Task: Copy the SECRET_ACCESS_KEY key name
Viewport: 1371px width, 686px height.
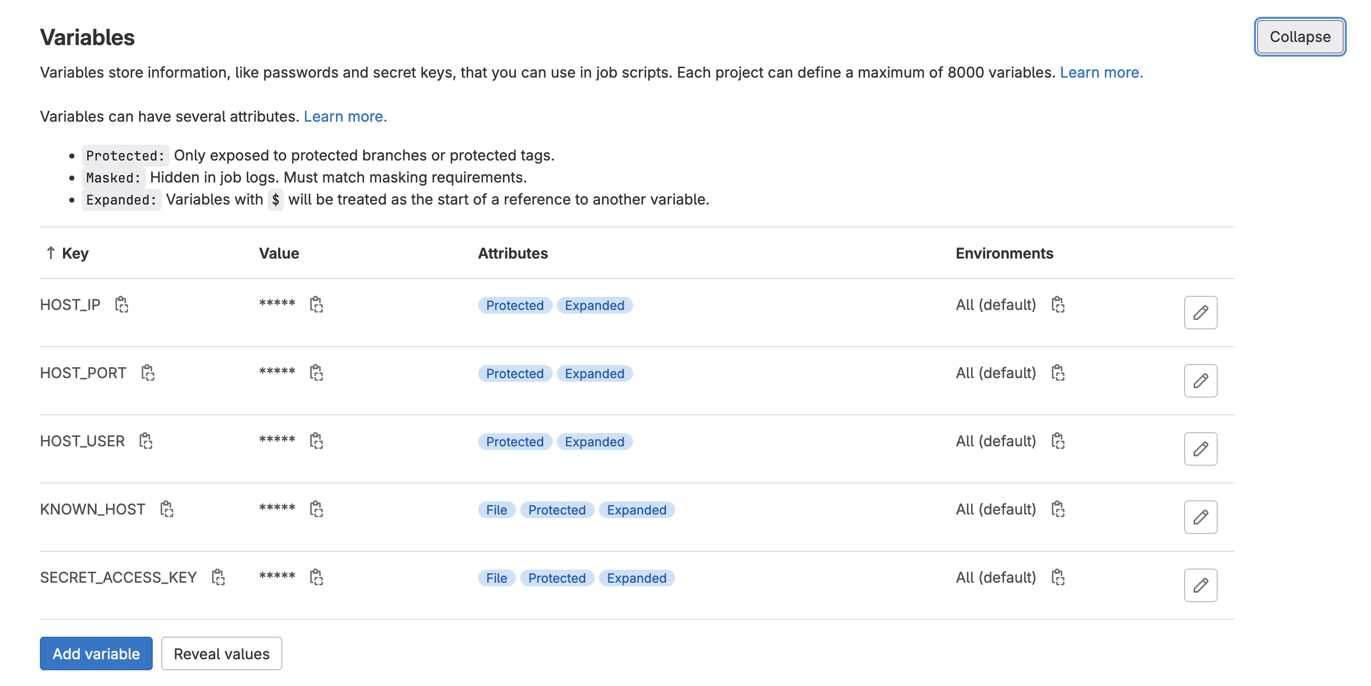Action: point(218,577)
